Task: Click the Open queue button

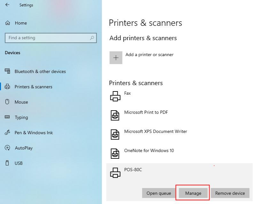Action: [159, 193]
